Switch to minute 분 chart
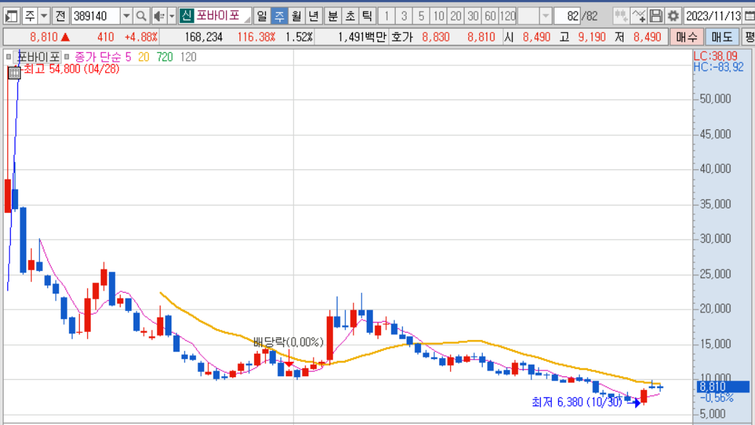Viewport: 755px width, 425px height. [x=332, y=17]
